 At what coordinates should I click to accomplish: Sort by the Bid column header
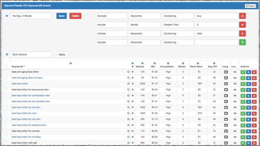(x=153, y=67)
